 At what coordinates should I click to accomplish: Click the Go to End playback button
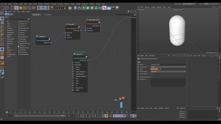point(99,116)
